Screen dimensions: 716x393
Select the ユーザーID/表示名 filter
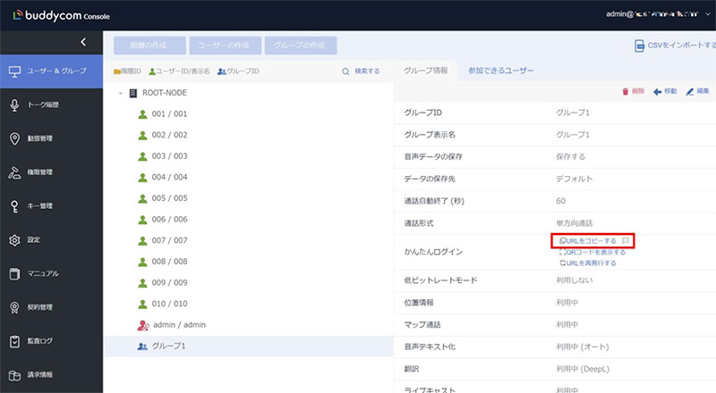pos(180,71)
